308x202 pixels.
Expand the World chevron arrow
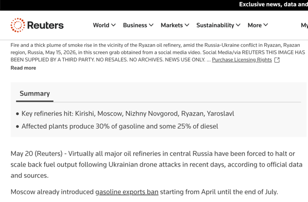(113, 25)
